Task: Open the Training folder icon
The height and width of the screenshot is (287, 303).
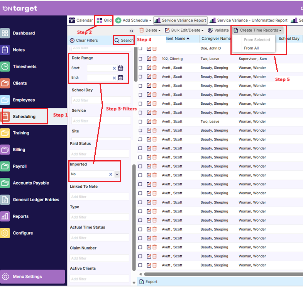Action: [x=5, y=133]
